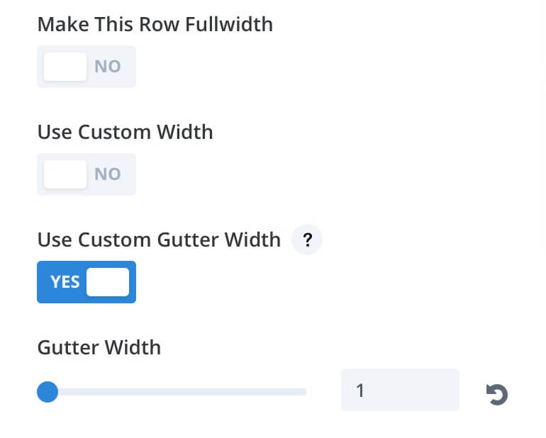
Task: Click the Make This Row Fullwidth label
Action: pyautogui.click(x=155, y=24)
